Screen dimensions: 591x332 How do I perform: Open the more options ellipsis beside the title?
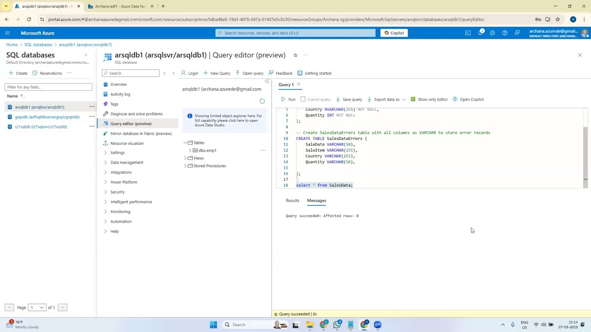[305, 55]
